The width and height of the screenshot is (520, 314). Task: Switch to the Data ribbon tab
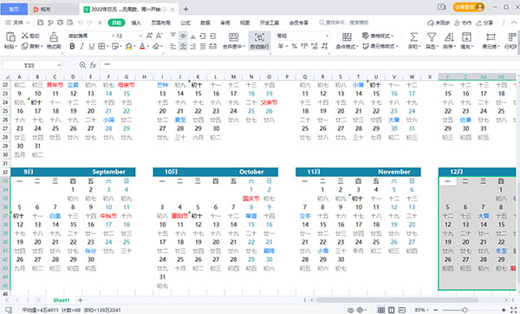coord(205,23)
